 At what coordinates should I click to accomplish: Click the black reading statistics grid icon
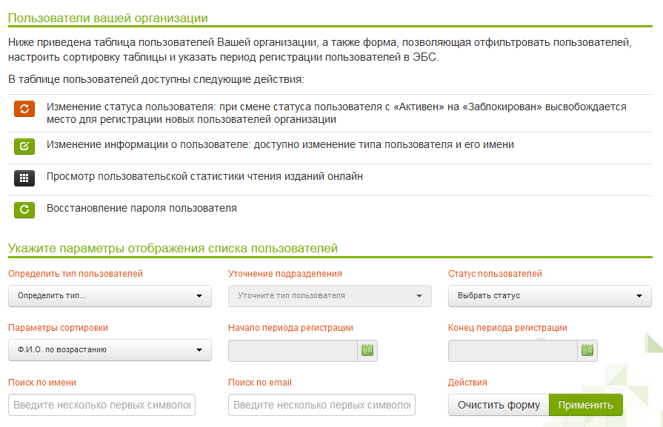(24, 178)
